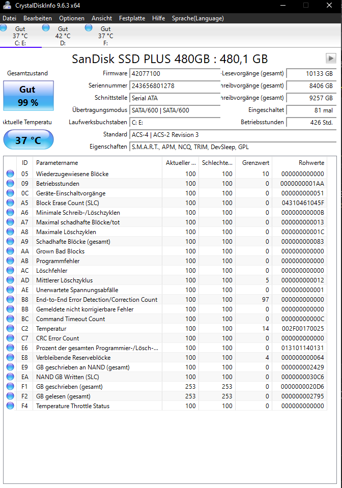This screenshot has width=342, height=488.
Task: Click the Parametername column header
Action: tap(97, 163)
